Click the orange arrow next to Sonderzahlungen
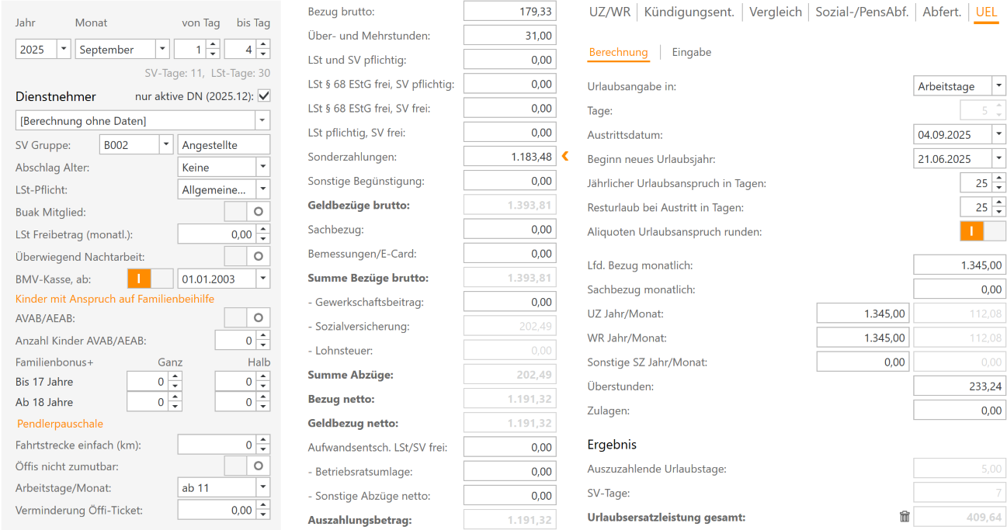This screenshot has width=1007, height=530. (565, 157)
